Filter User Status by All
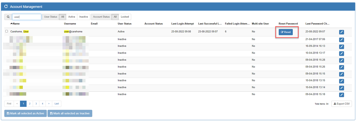Screen dimensions: 356x122 (x=62, y=17)
